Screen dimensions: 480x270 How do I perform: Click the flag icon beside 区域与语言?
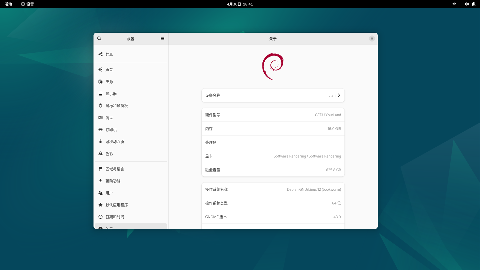click(100, 169)
